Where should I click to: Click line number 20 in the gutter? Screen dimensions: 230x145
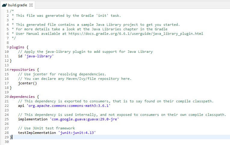tap(7, 97)
